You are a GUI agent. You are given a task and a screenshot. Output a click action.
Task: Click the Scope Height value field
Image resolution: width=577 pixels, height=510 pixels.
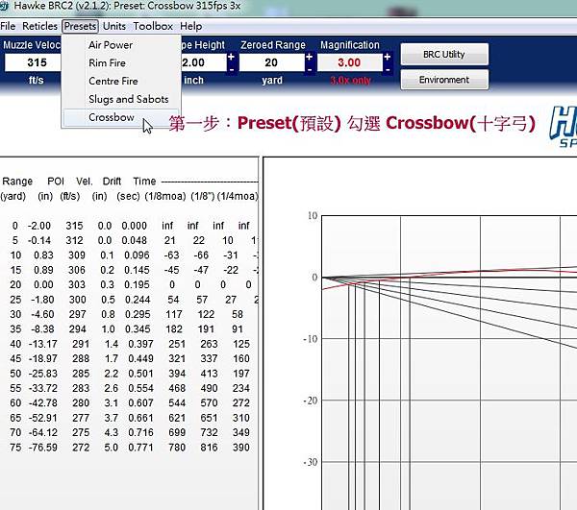(x=203, y=62)
